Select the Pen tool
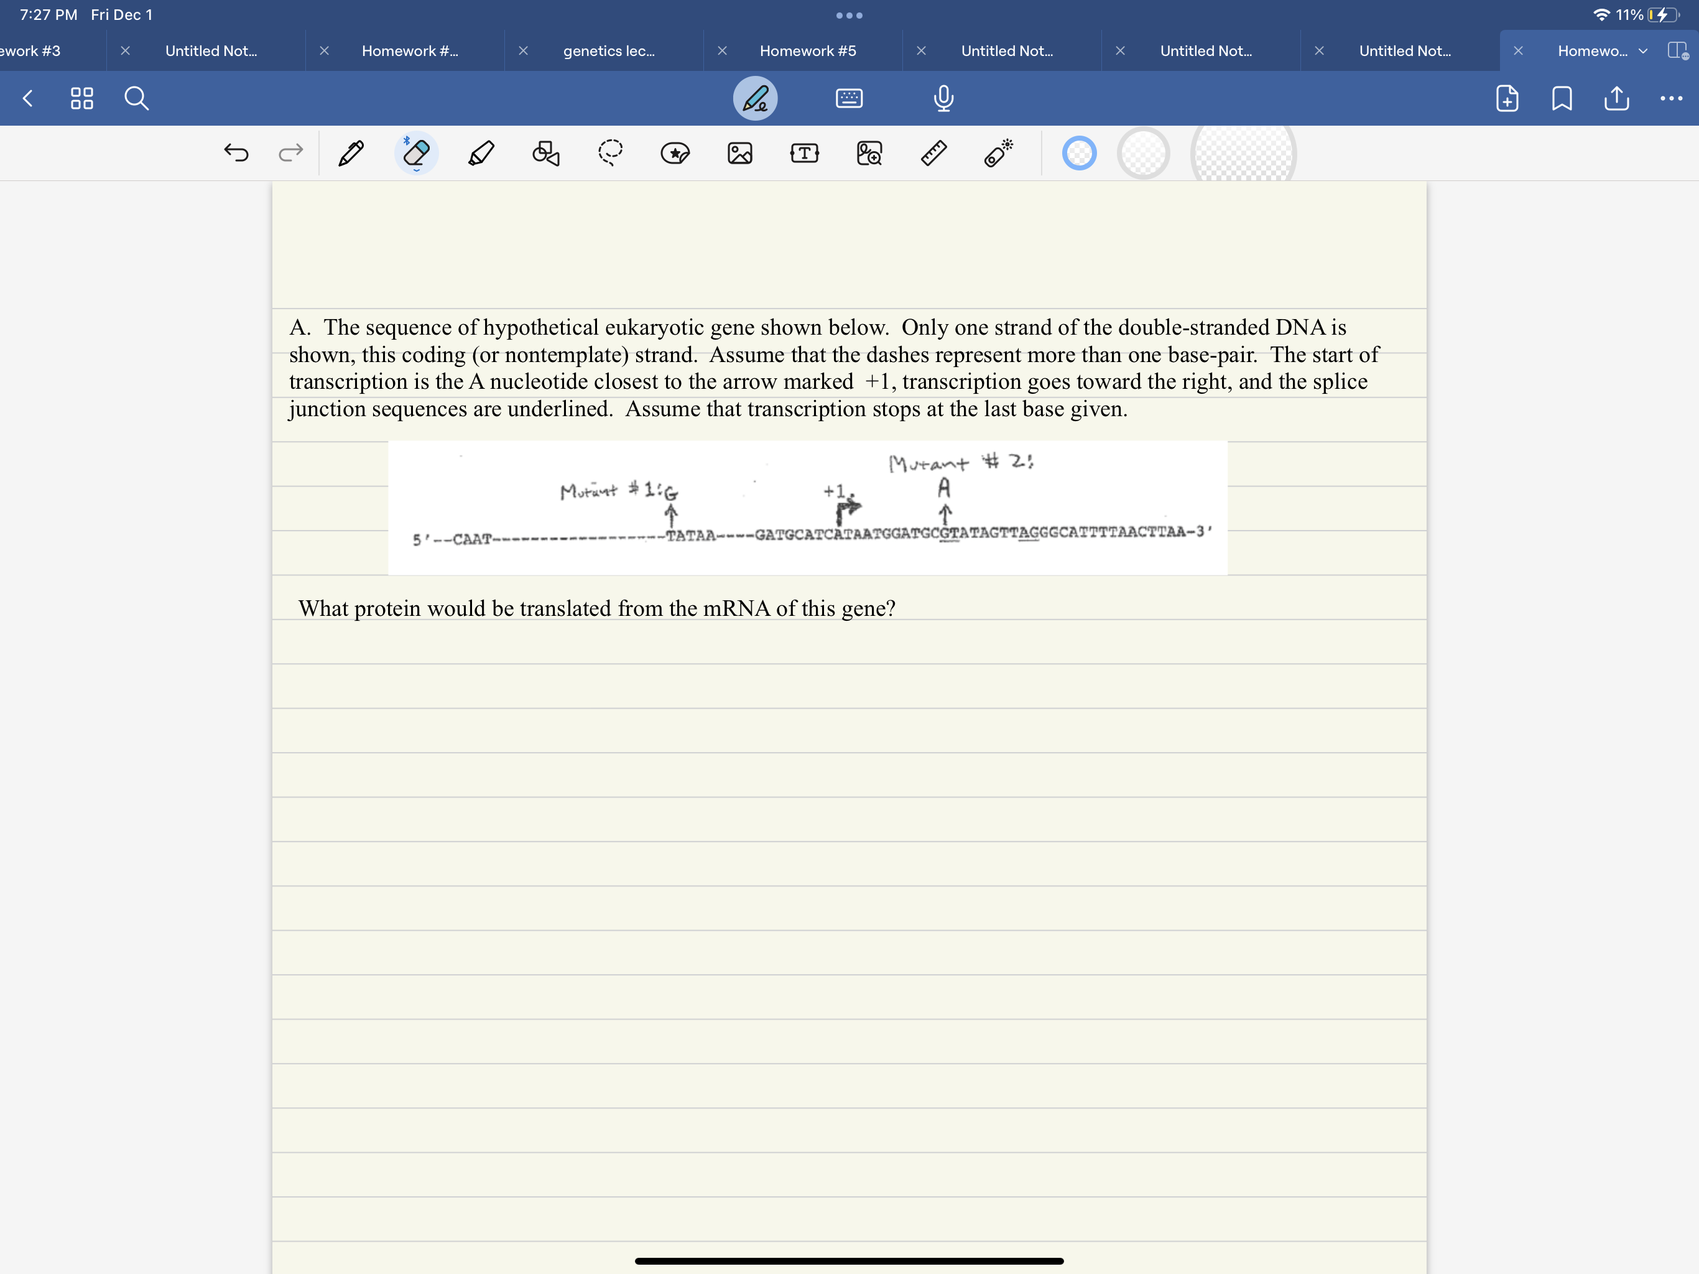The image size is (1699, 1274). point(351,154)
